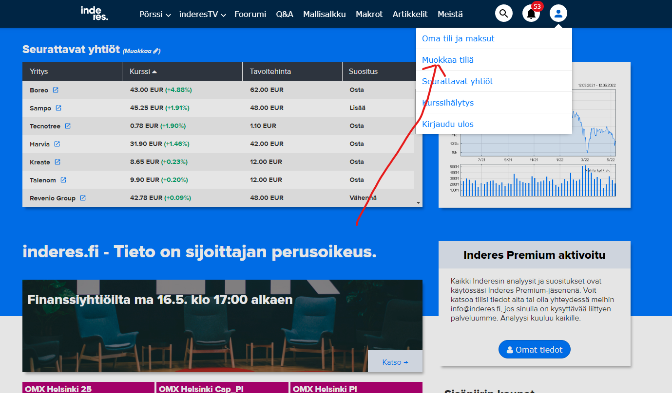Click Kirjaudu ulos to log out
Viewport: 672px width, 393px height.
pyautogui.click(x=494, y=124)
